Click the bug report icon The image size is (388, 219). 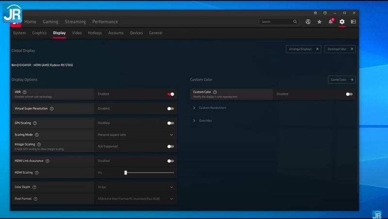tap(315, 13)
